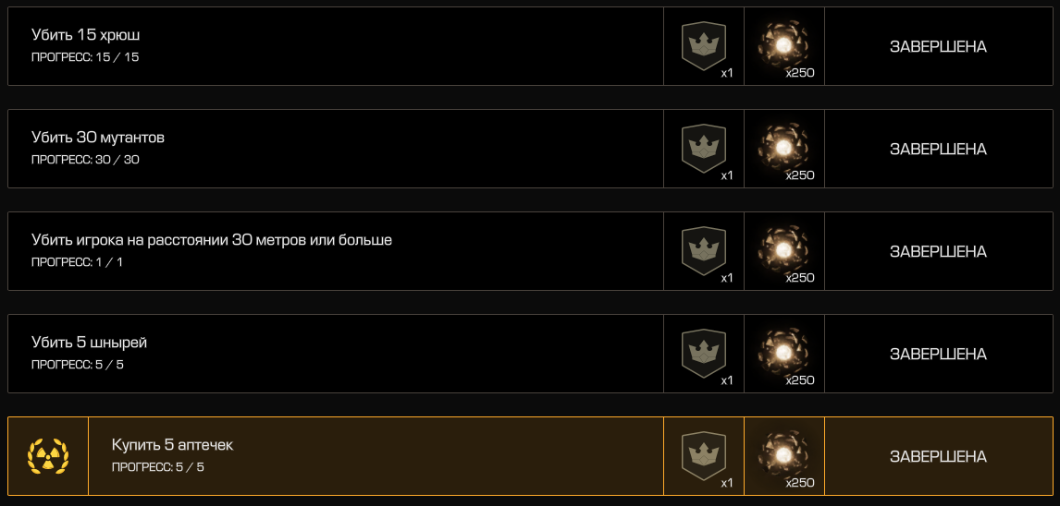Viewport: 1060px width, 506px height.
Task: Click crown badge reward for "Убить 15 хрюш"
Action: pyautogui.click(x=703, y=46)
